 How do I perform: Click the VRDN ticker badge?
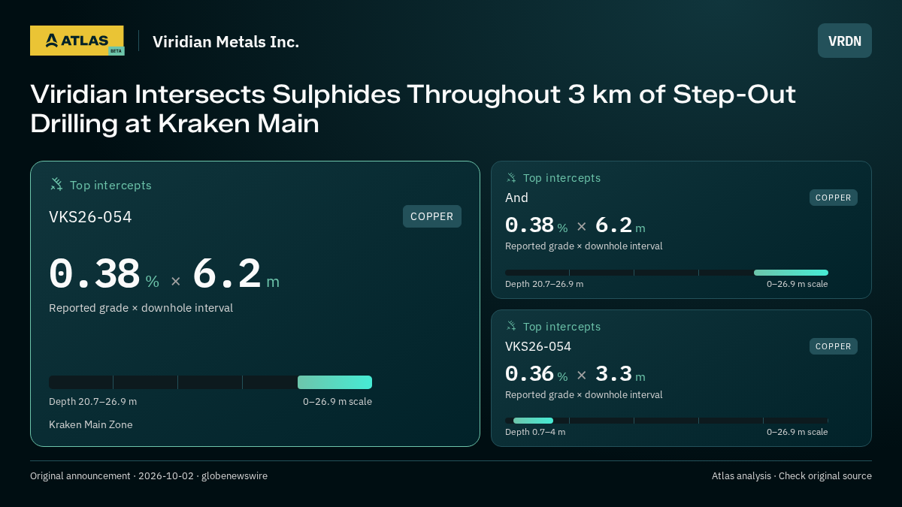coord(845,41)
